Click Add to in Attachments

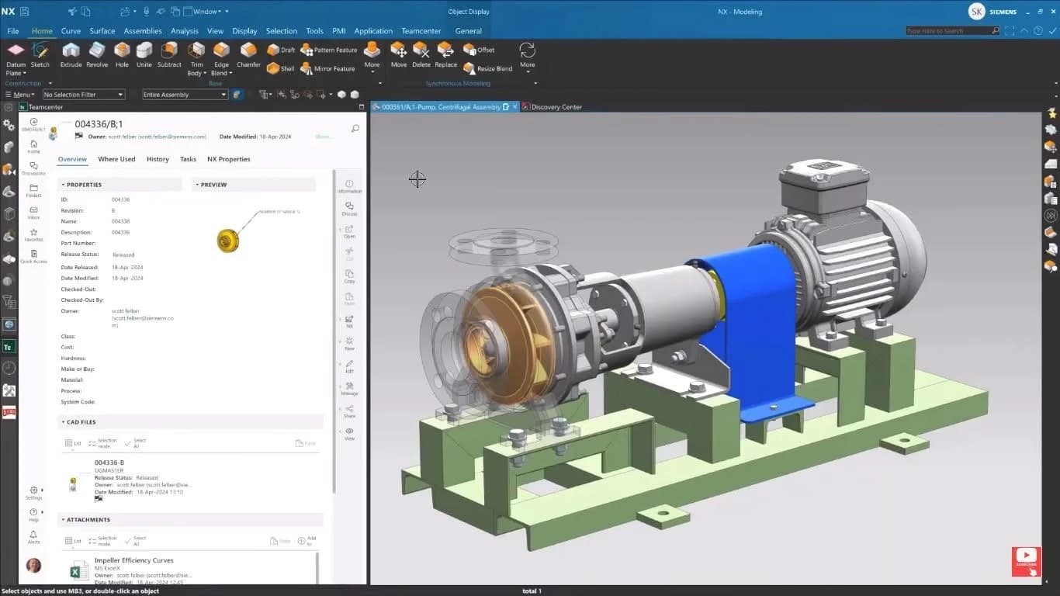(307, 540)
